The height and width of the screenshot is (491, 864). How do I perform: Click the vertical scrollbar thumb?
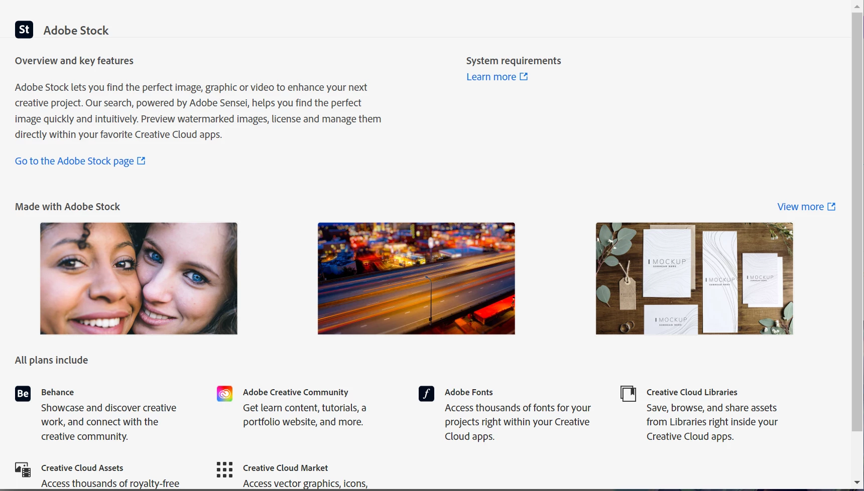[x=857, y=222]
